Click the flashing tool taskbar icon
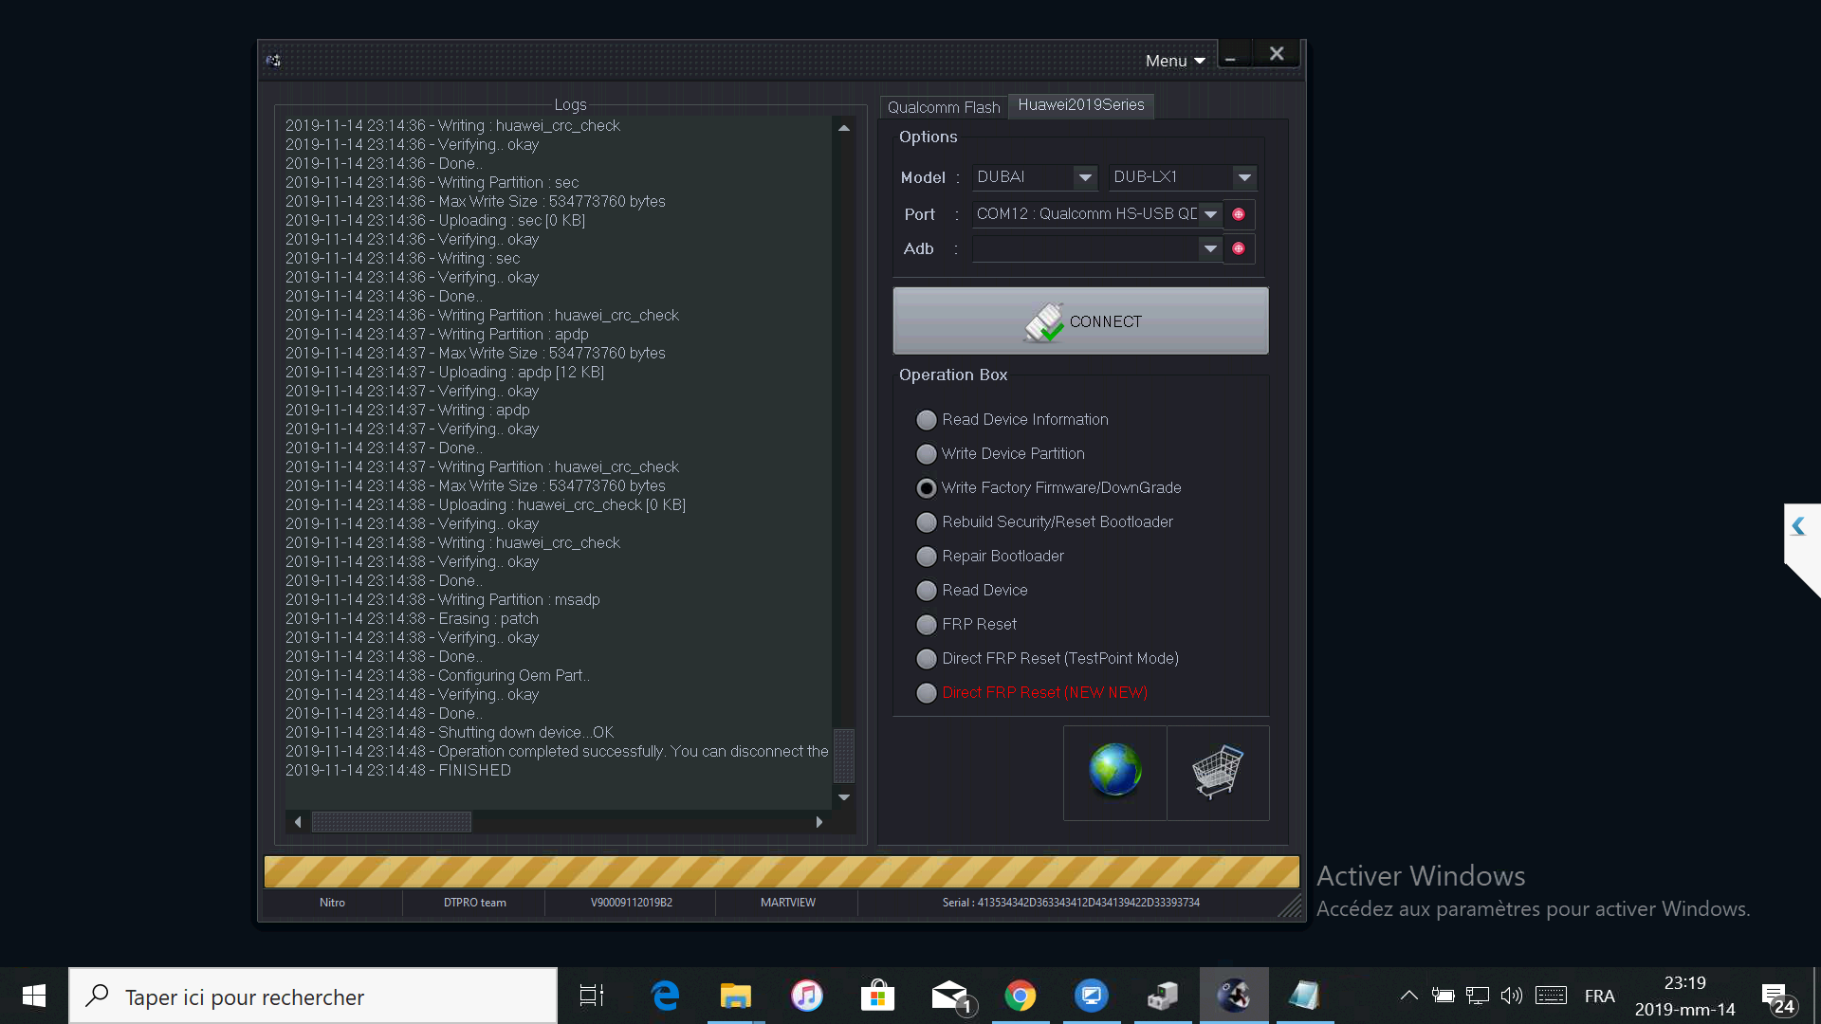 [x=1234, y=996]
